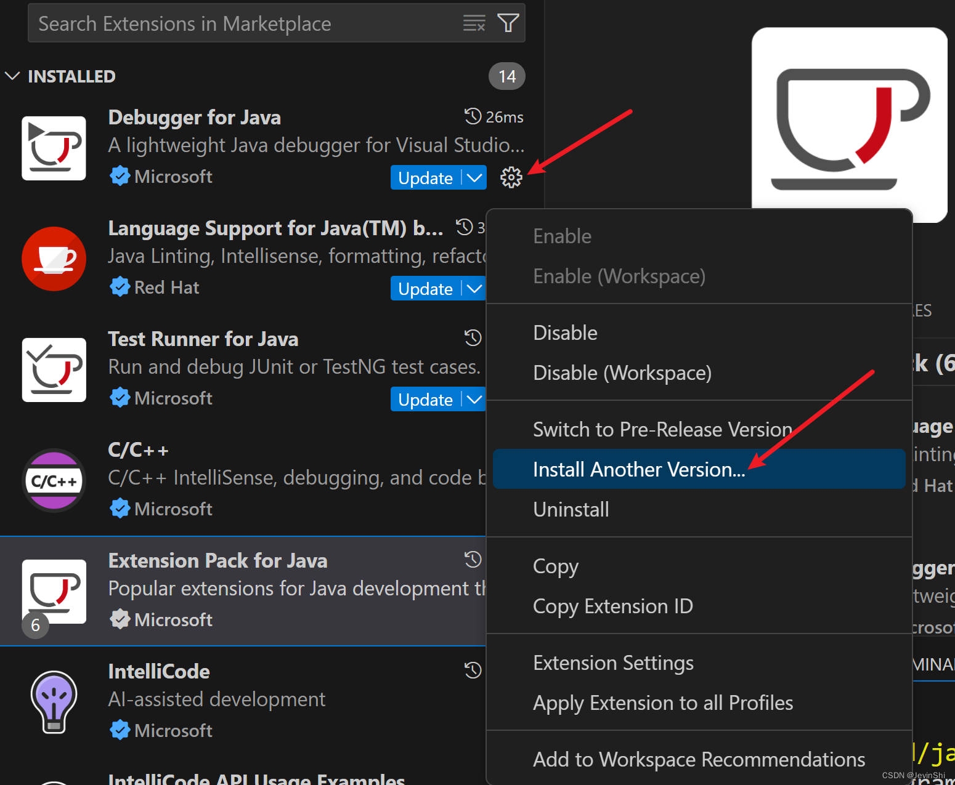Open the Test Runner for Java title
The height and width of the screenshot is (785, 955).
203,339
